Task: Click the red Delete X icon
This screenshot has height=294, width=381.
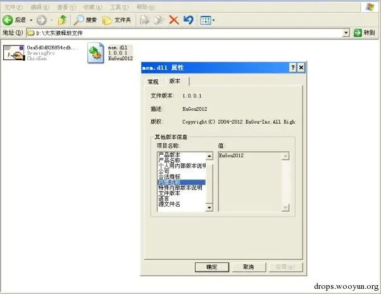Action: pos(174,20)
